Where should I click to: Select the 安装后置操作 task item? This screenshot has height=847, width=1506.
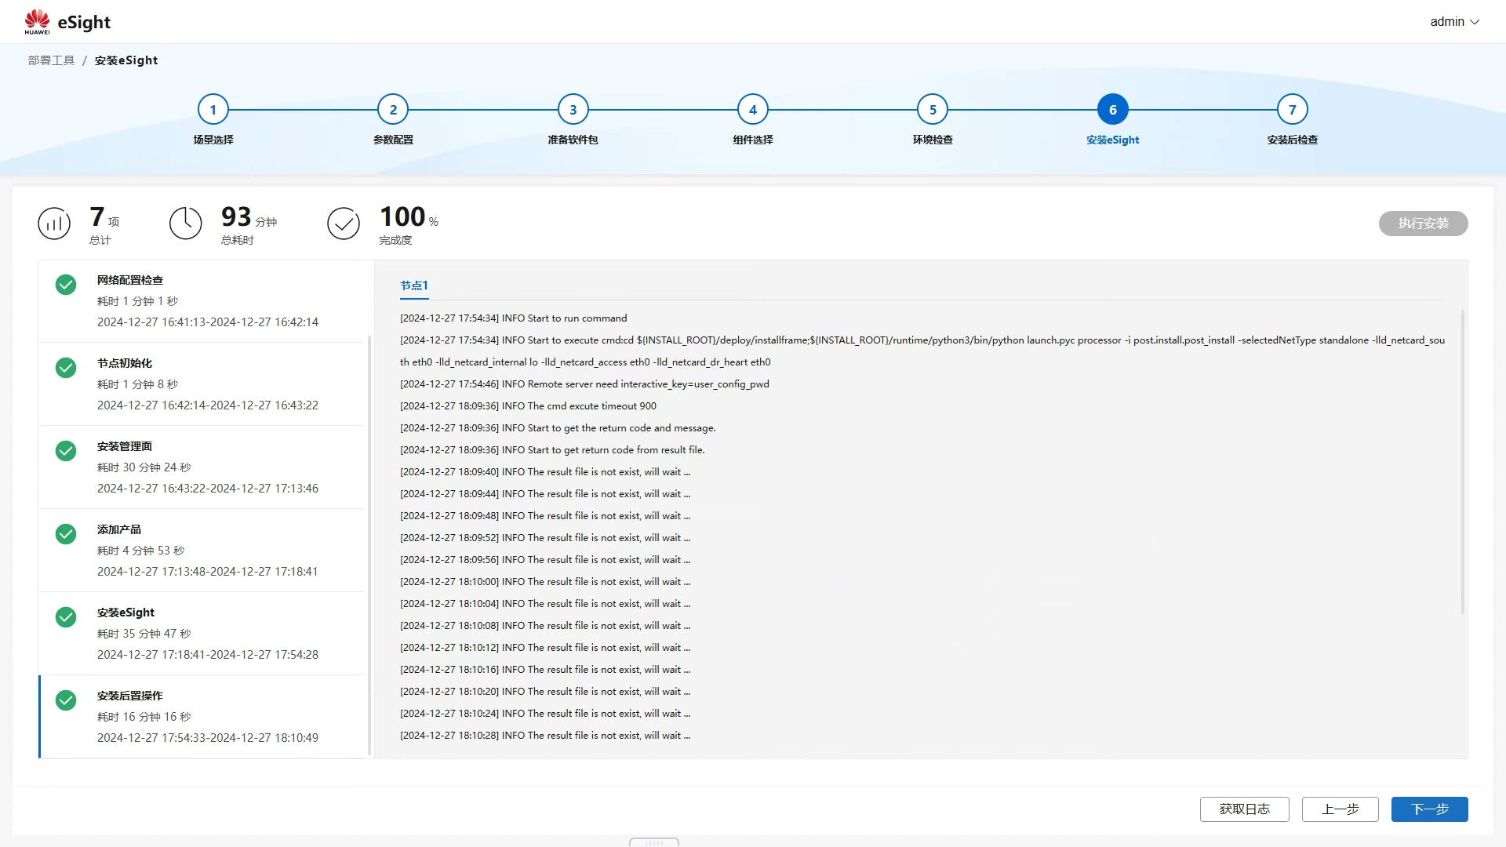204,716
